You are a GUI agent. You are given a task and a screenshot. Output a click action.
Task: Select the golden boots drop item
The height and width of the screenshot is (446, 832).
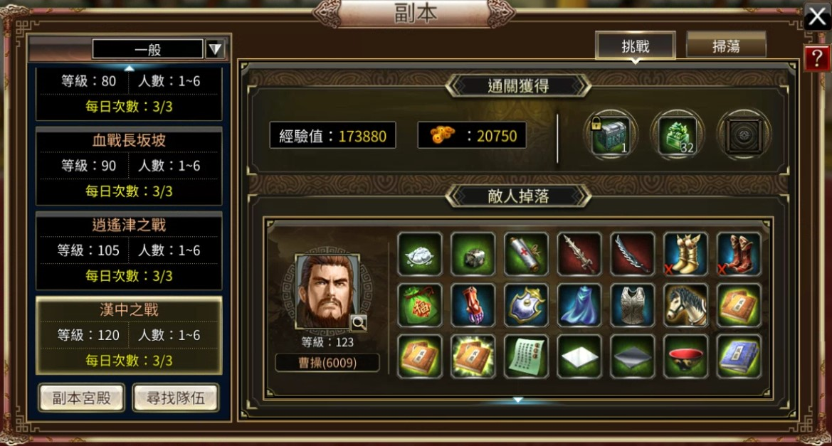coord(685,254)
